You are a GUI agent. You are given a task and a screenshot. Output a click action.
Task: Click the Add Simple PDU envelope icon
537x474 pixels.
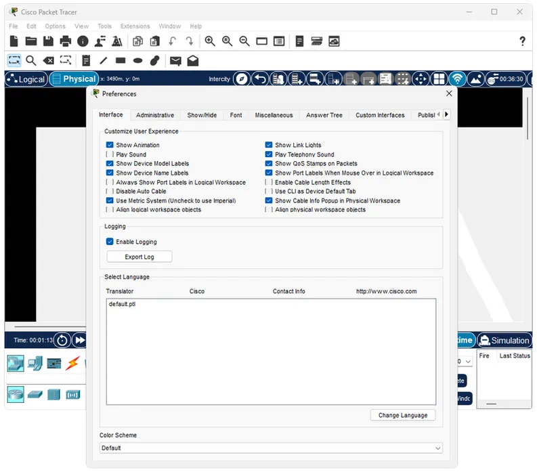pyautogui.click(x=175, y=61)
